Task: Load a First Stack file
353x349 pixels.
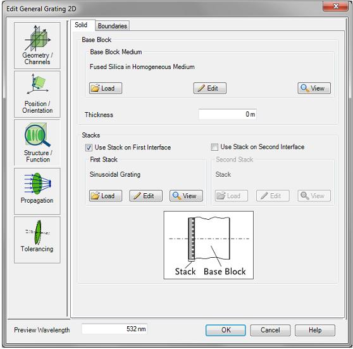Action: [x=106, y=196]
